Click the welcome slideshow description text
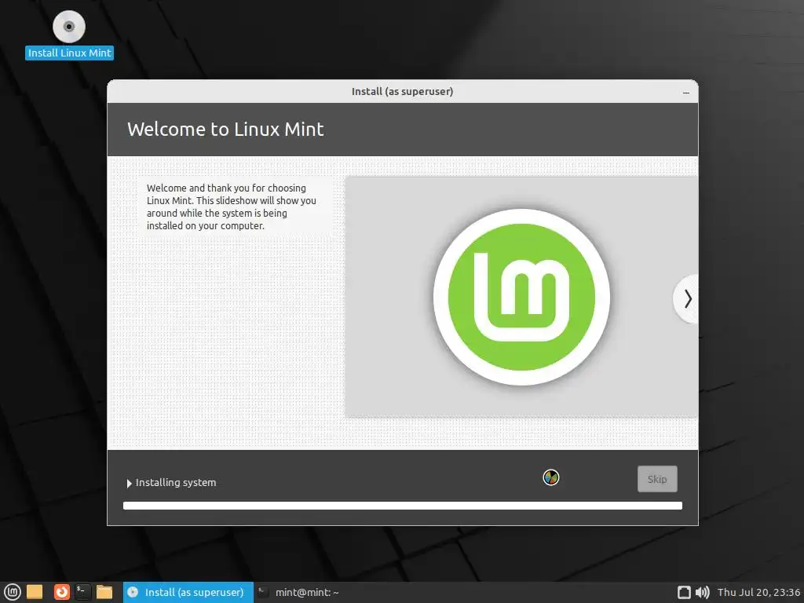 point(232,206)
